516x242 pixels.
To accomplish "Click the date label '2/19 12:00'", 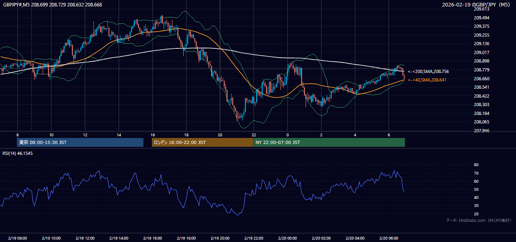I will click(85, 238).
